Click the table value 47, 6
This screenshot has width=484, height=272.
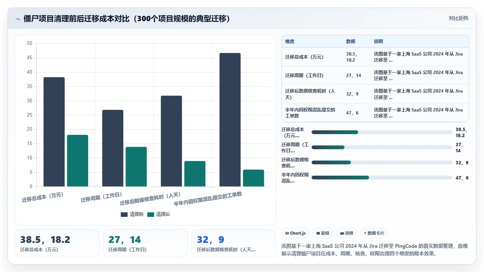click(352, 113)
